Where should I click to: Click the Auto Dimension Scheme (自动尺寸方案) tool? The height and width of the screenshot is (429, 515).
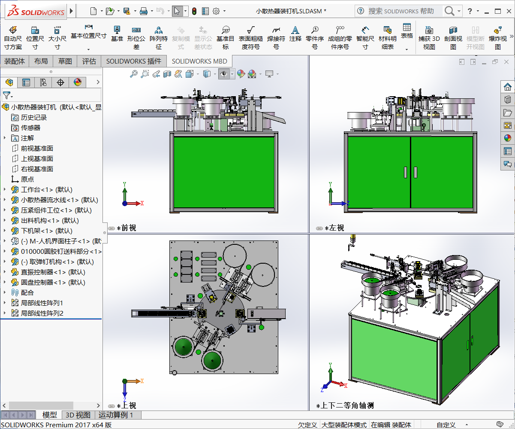(x=13, y=37)
